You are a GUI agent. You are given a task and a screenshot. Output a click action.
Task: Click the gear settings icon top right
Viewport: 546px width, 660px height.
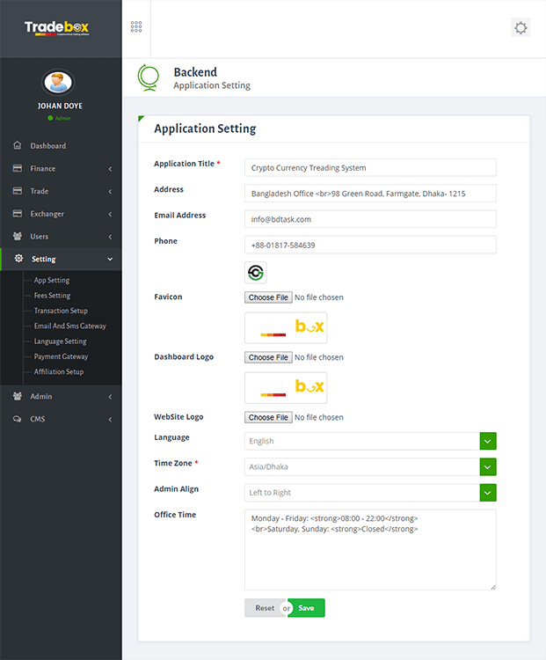click(x=521, y=28)
